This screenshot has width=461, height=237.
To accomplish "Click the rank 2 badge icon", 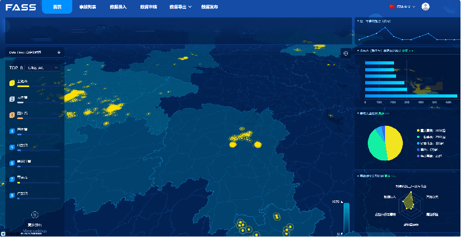I will pyautogui.click(x=12, y=99).
